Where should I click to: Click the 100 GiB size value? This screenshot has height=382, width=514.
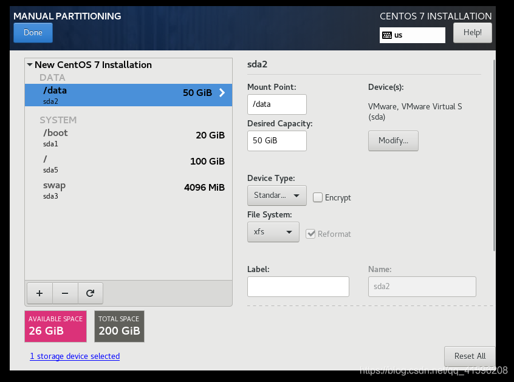click(x=208, y=161)
